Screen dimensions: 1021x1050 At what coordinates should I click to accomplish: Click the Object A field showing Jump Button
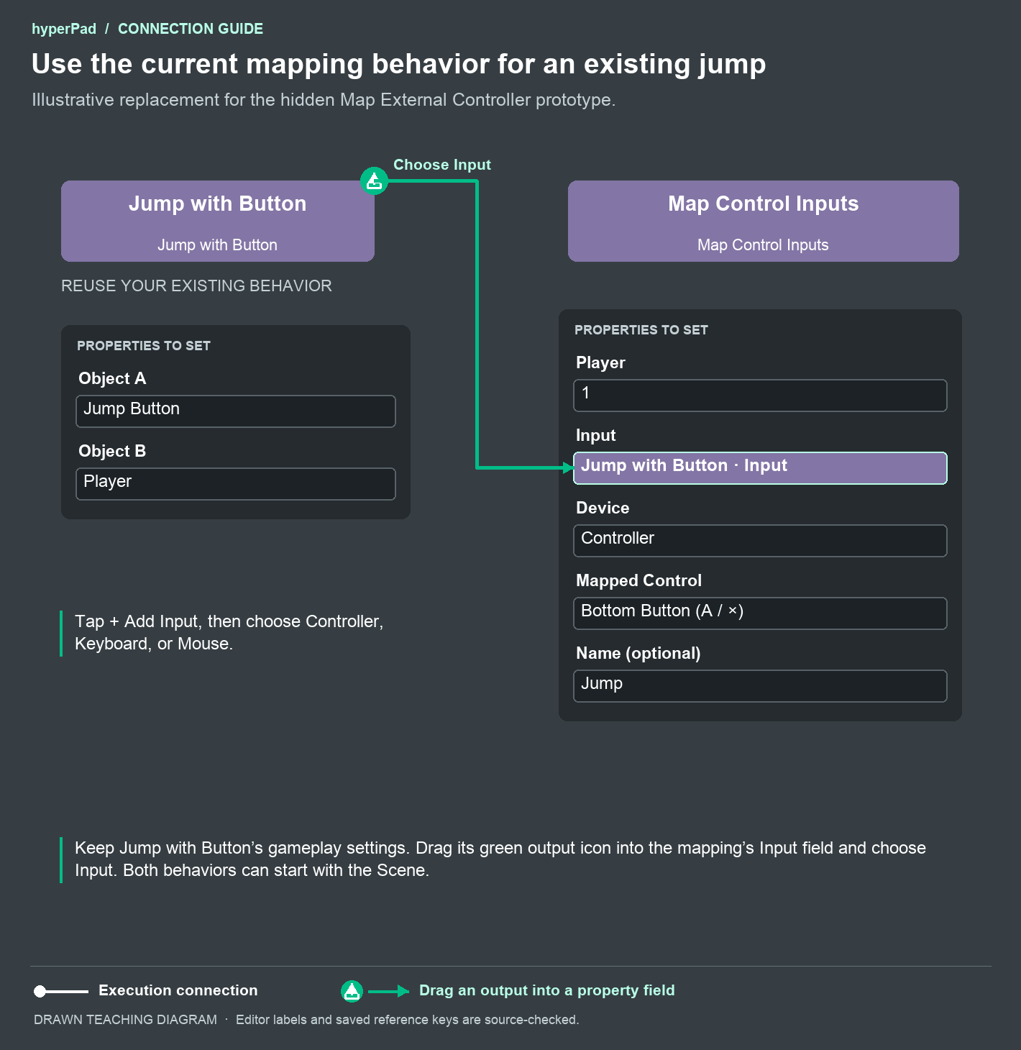tap(236, 411)
